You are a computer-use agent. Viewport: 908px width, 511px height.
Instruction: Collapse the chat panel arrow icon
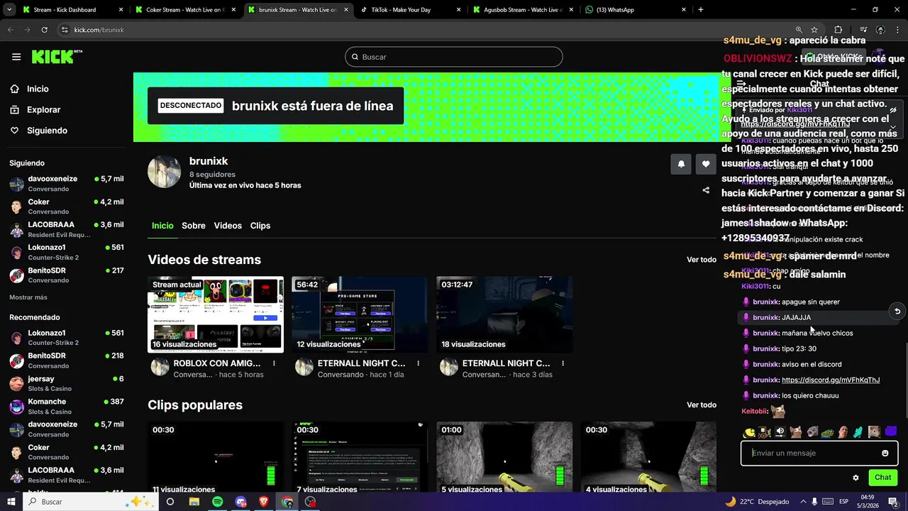click(x=741, y=84)
